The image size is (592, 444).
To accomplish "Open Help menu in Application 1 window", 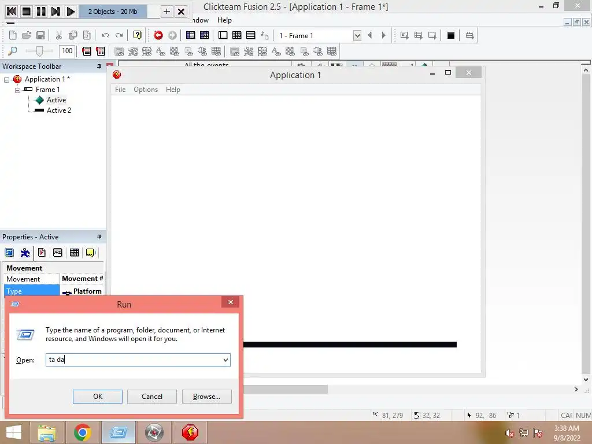I will [173, 90].
